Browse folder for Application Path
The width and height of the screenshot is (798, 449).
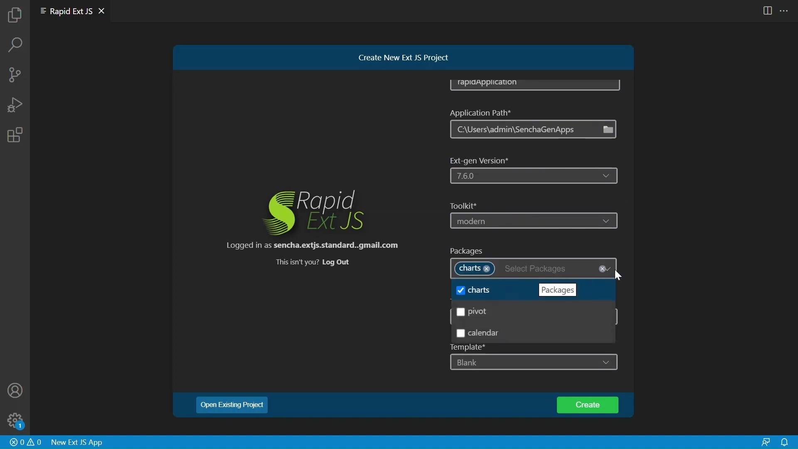[x=608, y=130]
